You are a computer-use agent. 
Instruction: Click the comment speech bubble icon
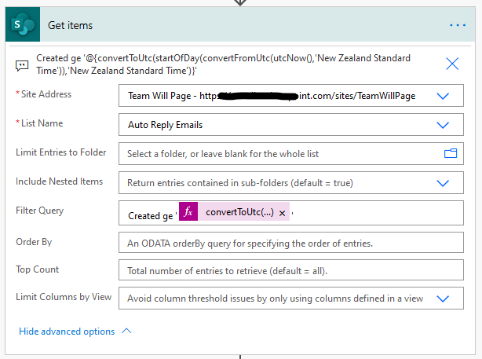(22, 65)
